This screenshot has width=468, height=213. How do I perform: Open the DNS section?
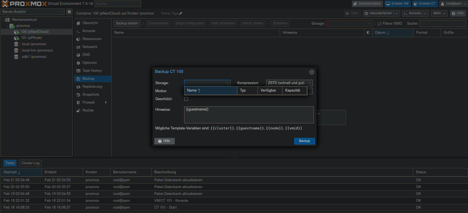click(x=93, y=55)
